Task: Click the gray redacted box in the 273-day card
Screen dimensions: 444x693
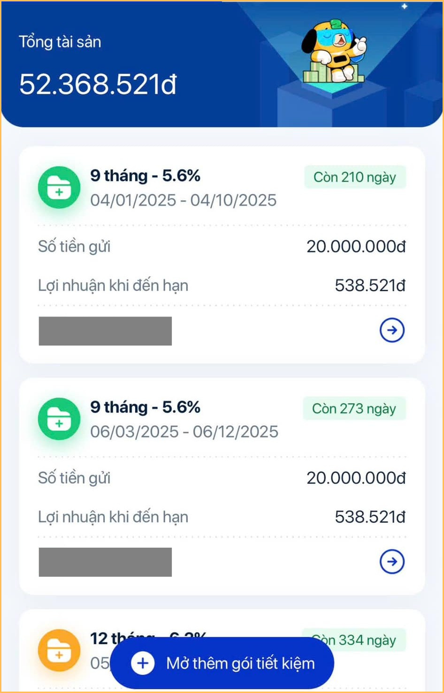Action: (x=105, y=562)
